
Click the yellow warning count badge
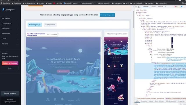178,7
